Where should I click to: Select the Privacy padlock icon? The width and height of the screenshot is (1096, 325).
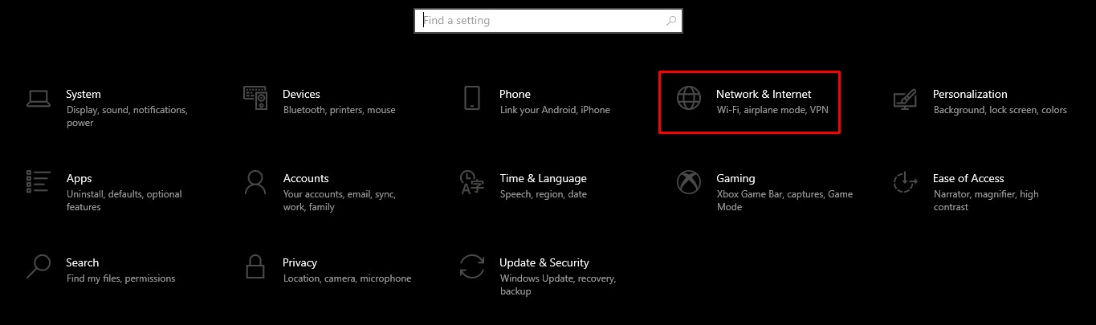tap(255, 266)
